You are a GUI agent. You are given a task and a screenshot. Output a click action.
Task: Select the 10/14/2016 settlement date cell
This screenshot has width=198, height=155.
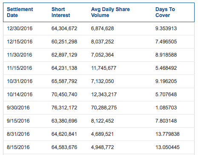coord(20,95)
